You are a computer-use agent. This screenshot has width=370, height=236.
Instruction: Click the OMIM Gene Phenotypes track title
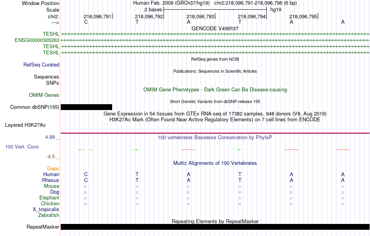tap(215, 90)
